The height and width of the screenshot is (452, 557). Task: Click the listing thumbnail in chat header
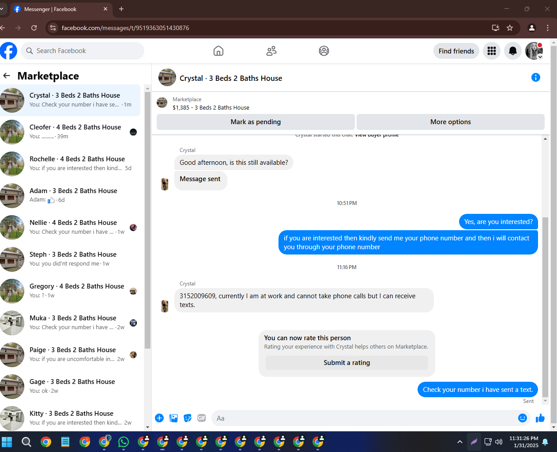coord(167,77)
